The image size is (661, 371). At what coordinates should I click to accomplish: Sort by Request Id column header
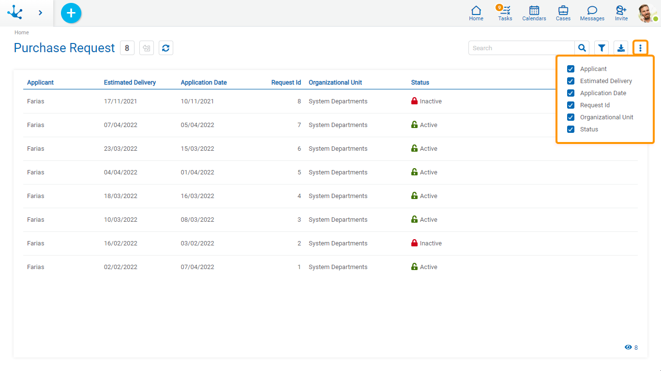286,83
